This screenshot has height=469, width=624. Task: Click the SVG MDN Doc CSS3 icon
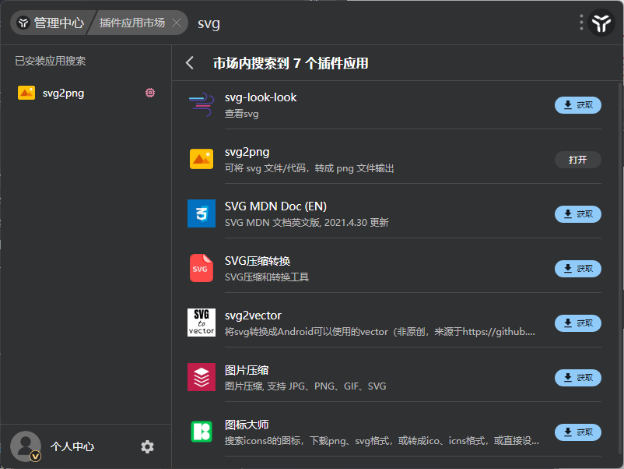click(x=201, y=213)
